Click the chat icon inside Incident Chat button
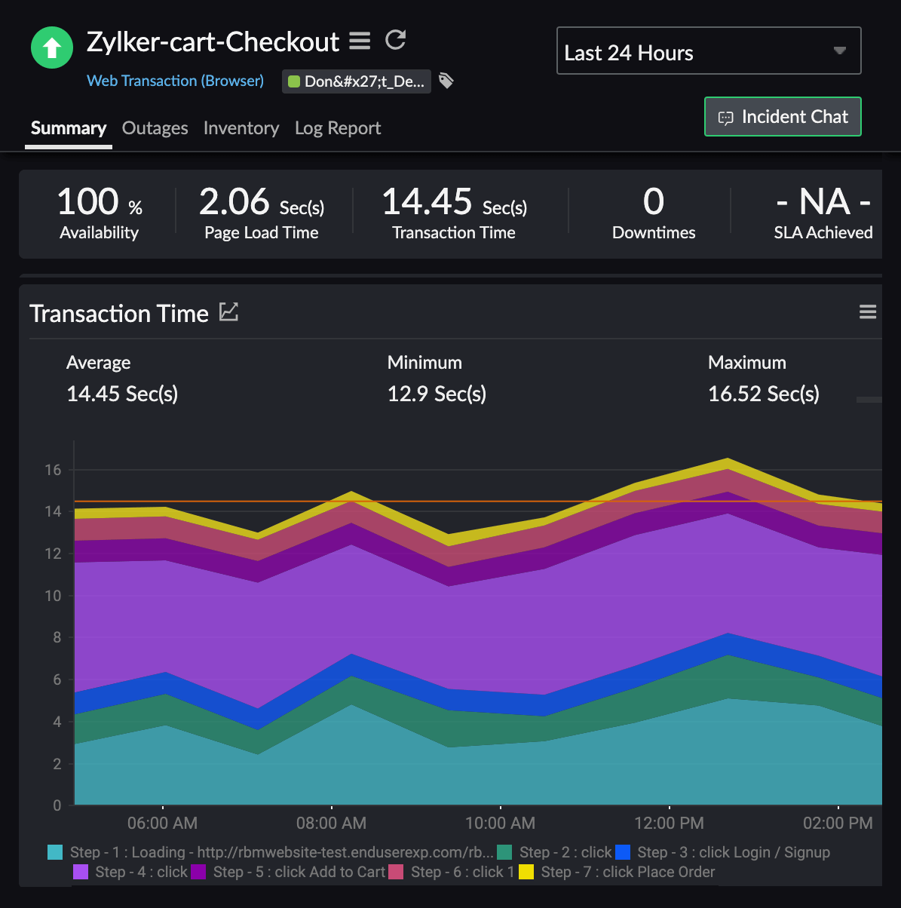The width and height of the screenshot is (901, 908). click(x=726, y=117)
